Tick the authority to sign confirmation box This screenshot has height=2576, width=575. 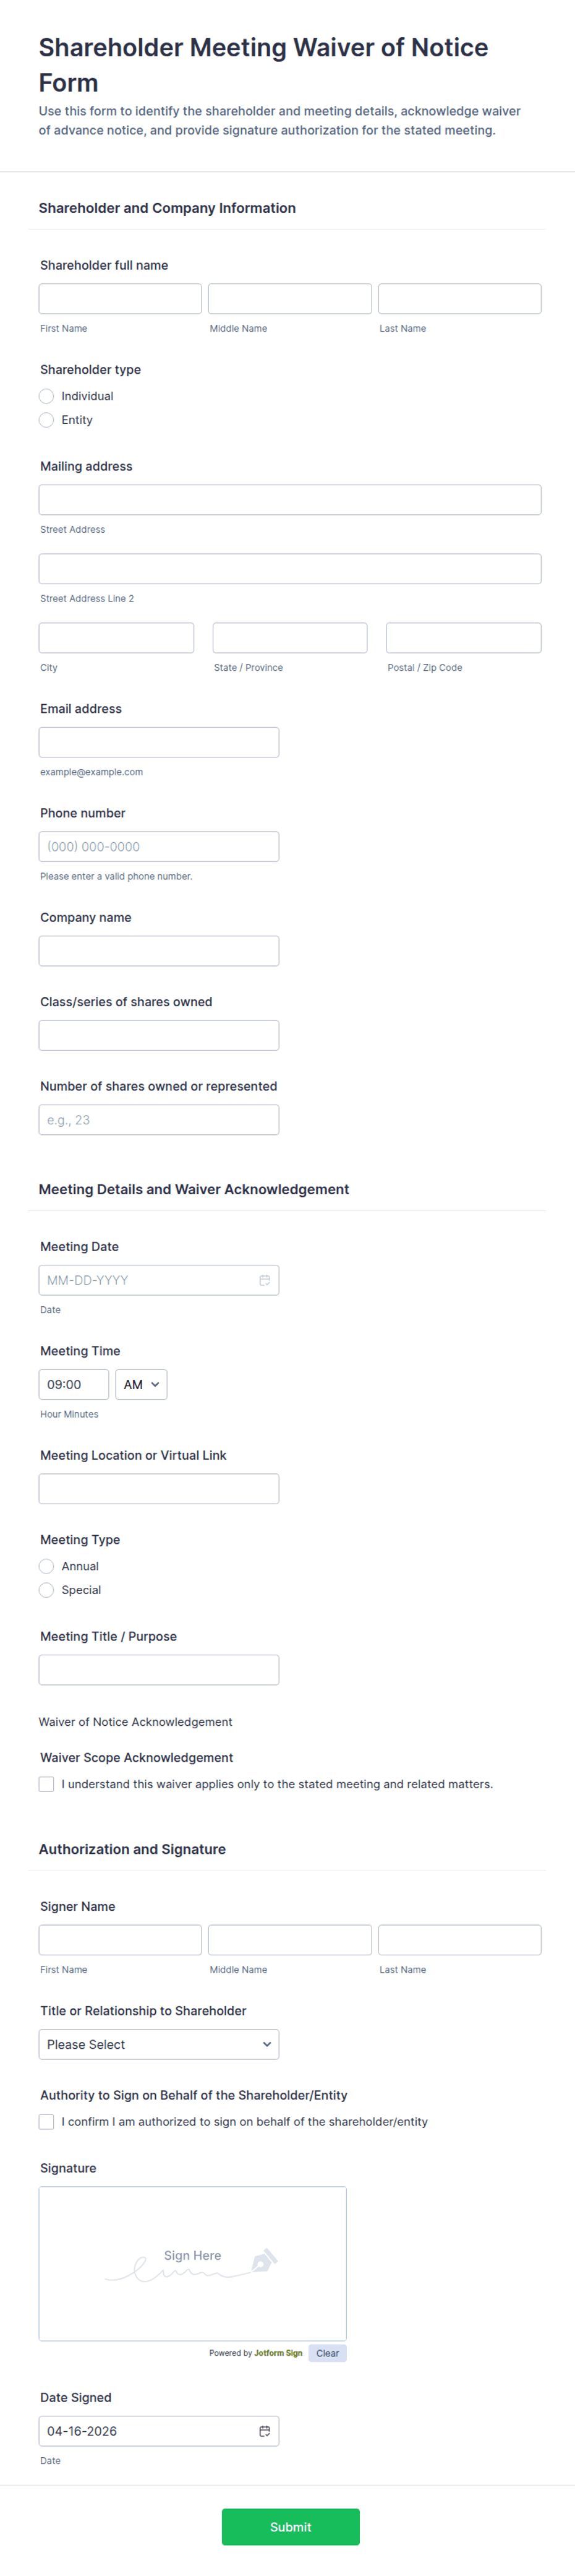click(x=46, y=2121)
